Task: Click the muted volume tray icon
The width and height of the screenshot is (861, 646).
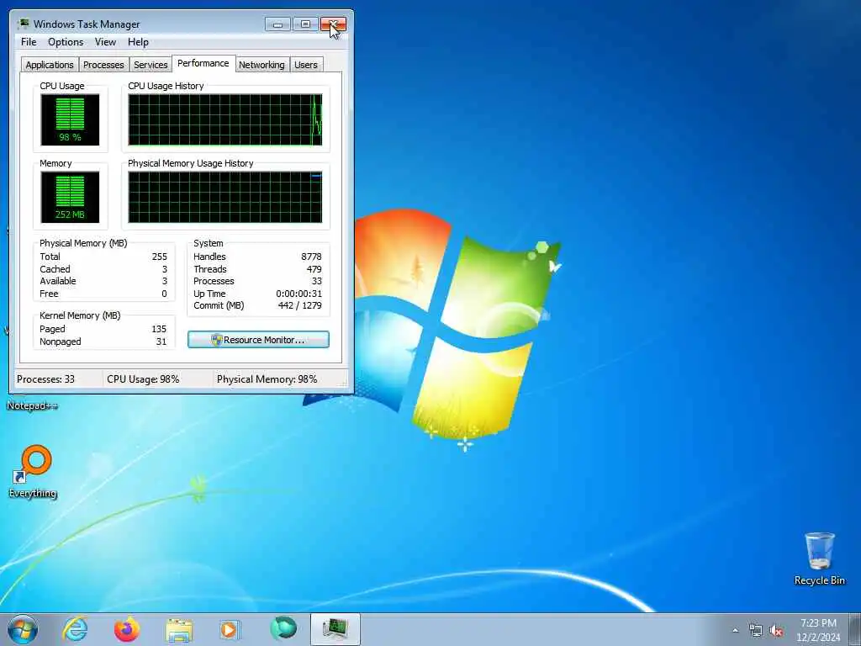Action: [776, 631]
